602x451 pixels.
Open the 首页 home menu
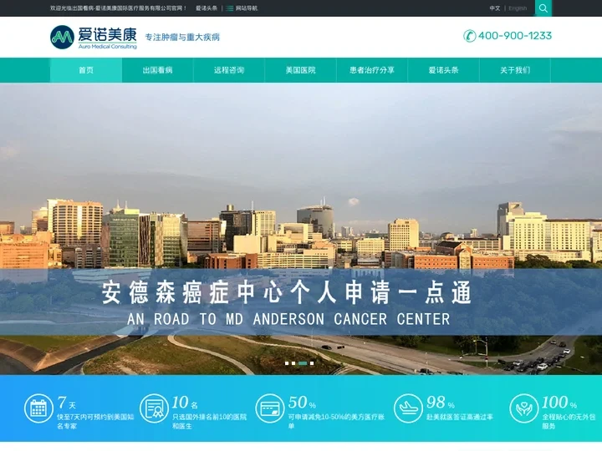click(86, 70)
